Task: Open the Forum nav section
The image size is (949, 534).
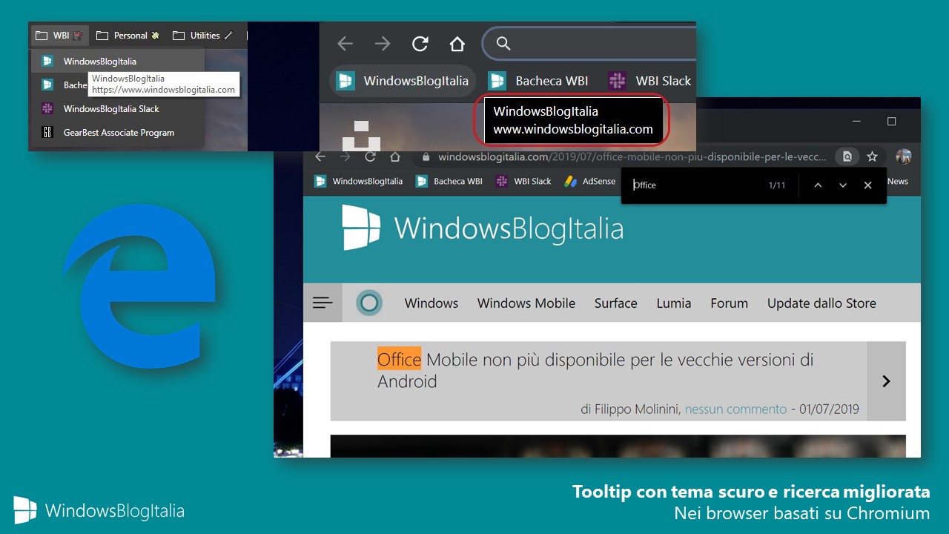Action: point(730,303)
